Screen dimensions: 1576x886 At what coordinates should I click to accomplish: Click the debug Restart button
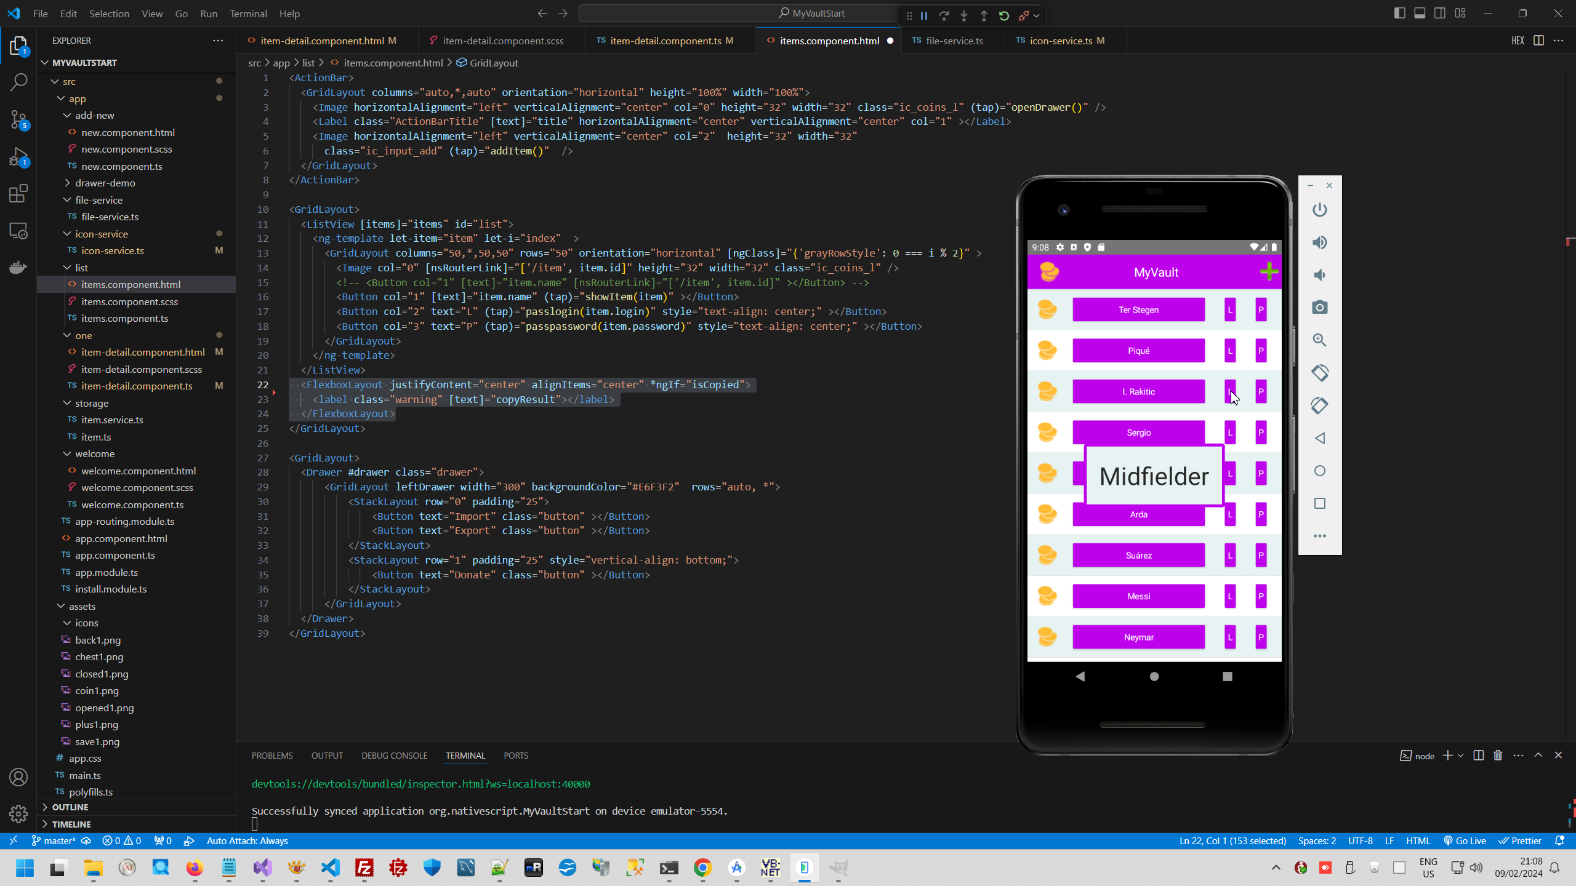click(x=1004, y=16)
